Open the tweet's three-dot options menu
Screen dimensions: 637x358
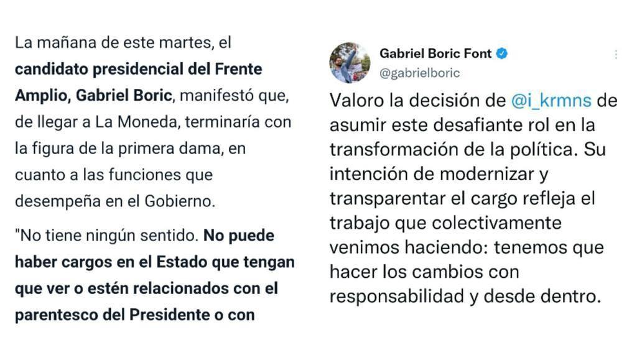pos(616,55)
